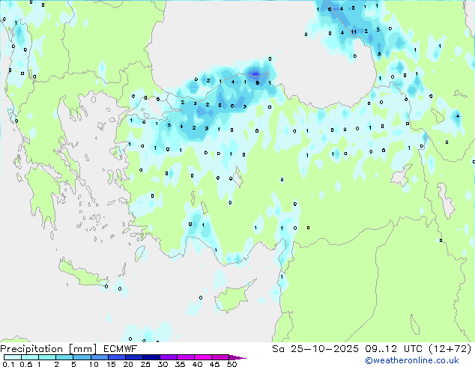
Task: Click the legend label 0.1
Action: coord(8,364)
